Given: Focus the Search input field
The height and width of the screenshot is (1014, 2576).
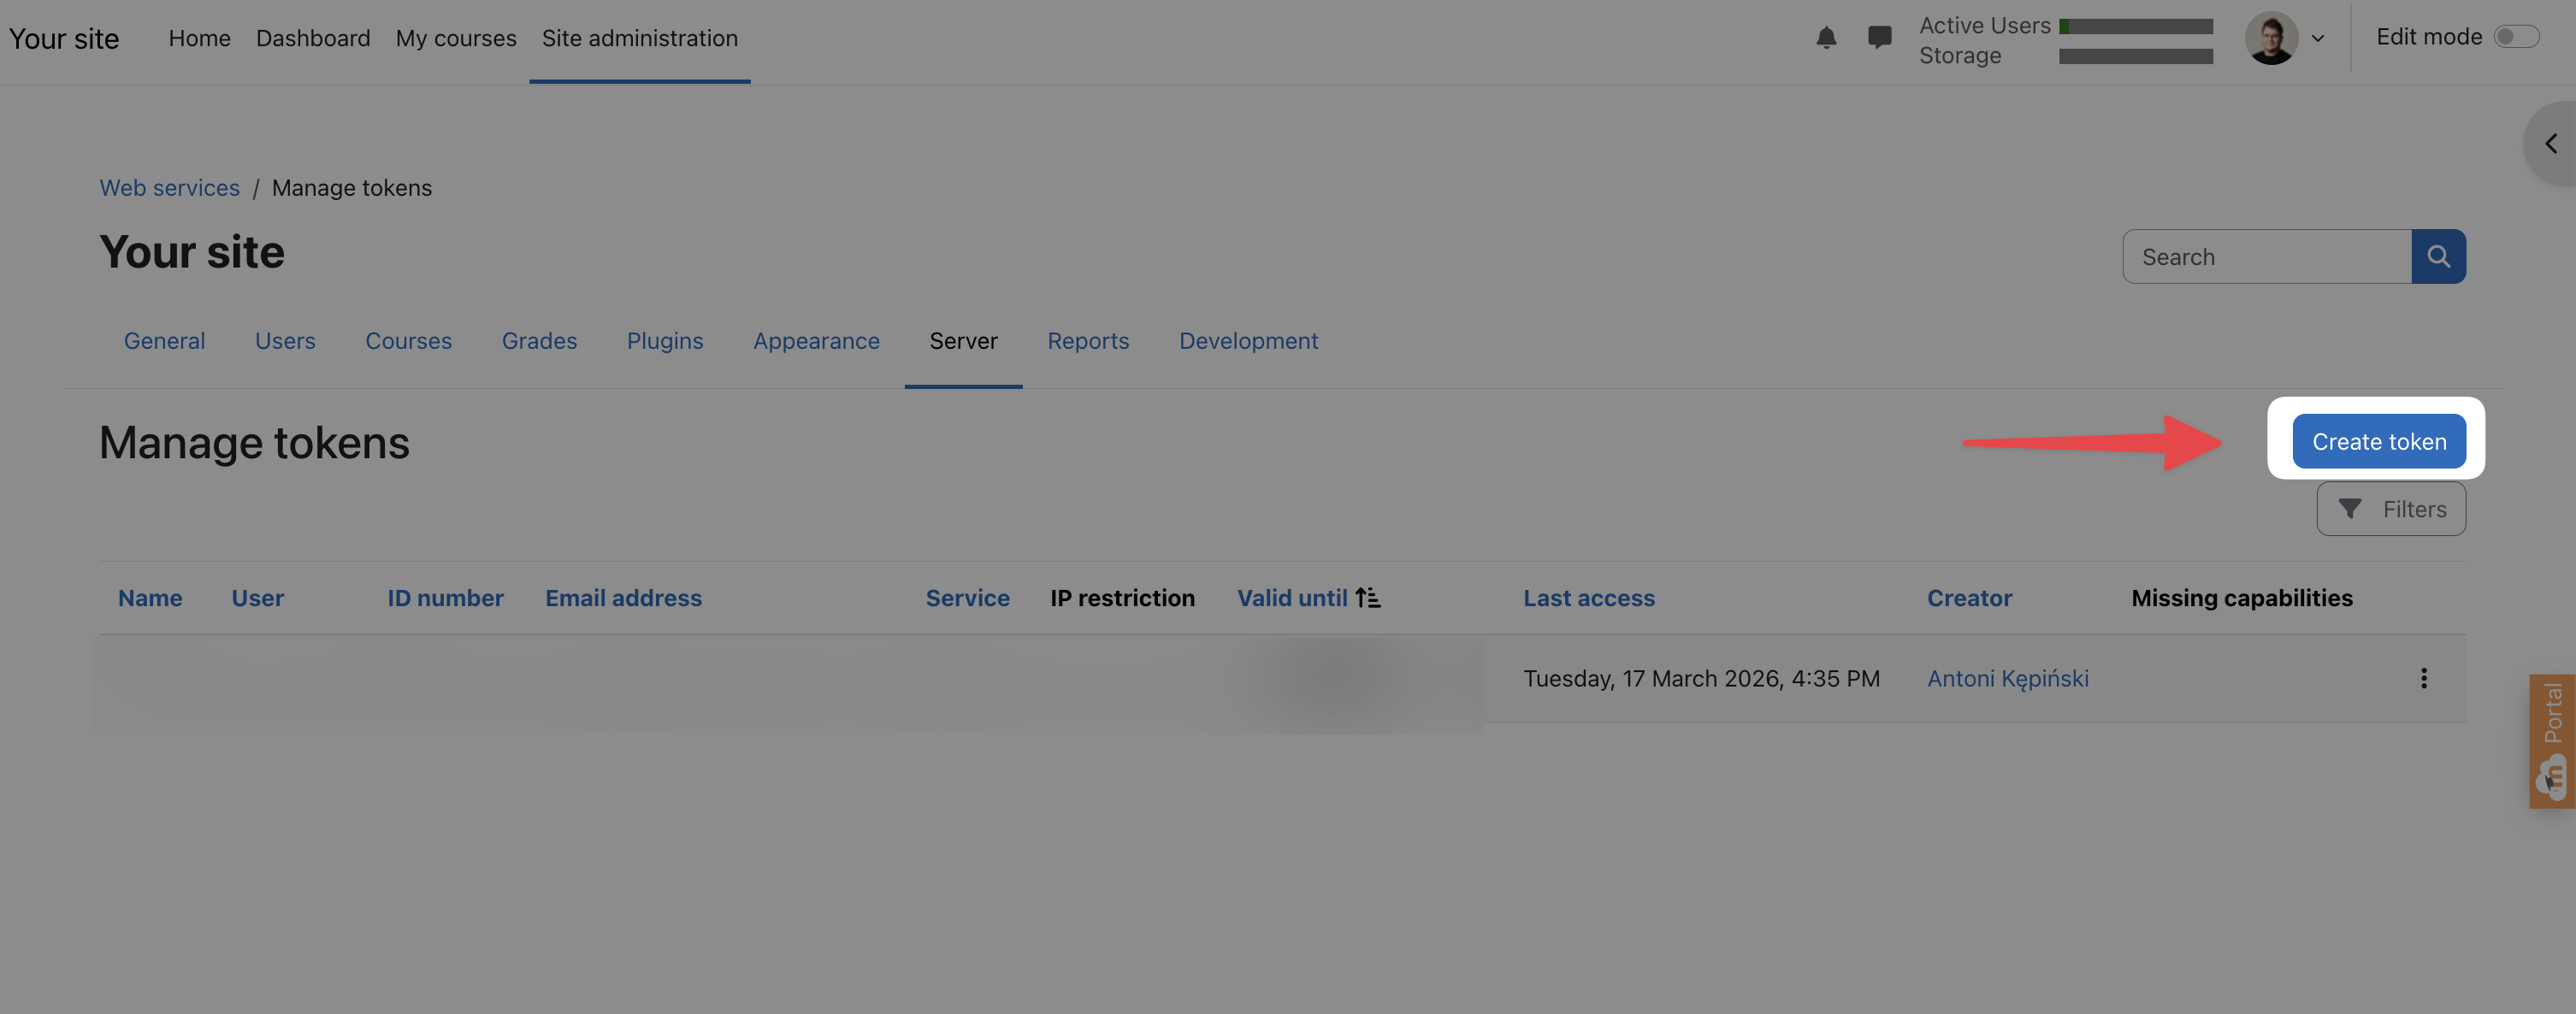Looking at the screenshot, I should (x=2266, y=257).
